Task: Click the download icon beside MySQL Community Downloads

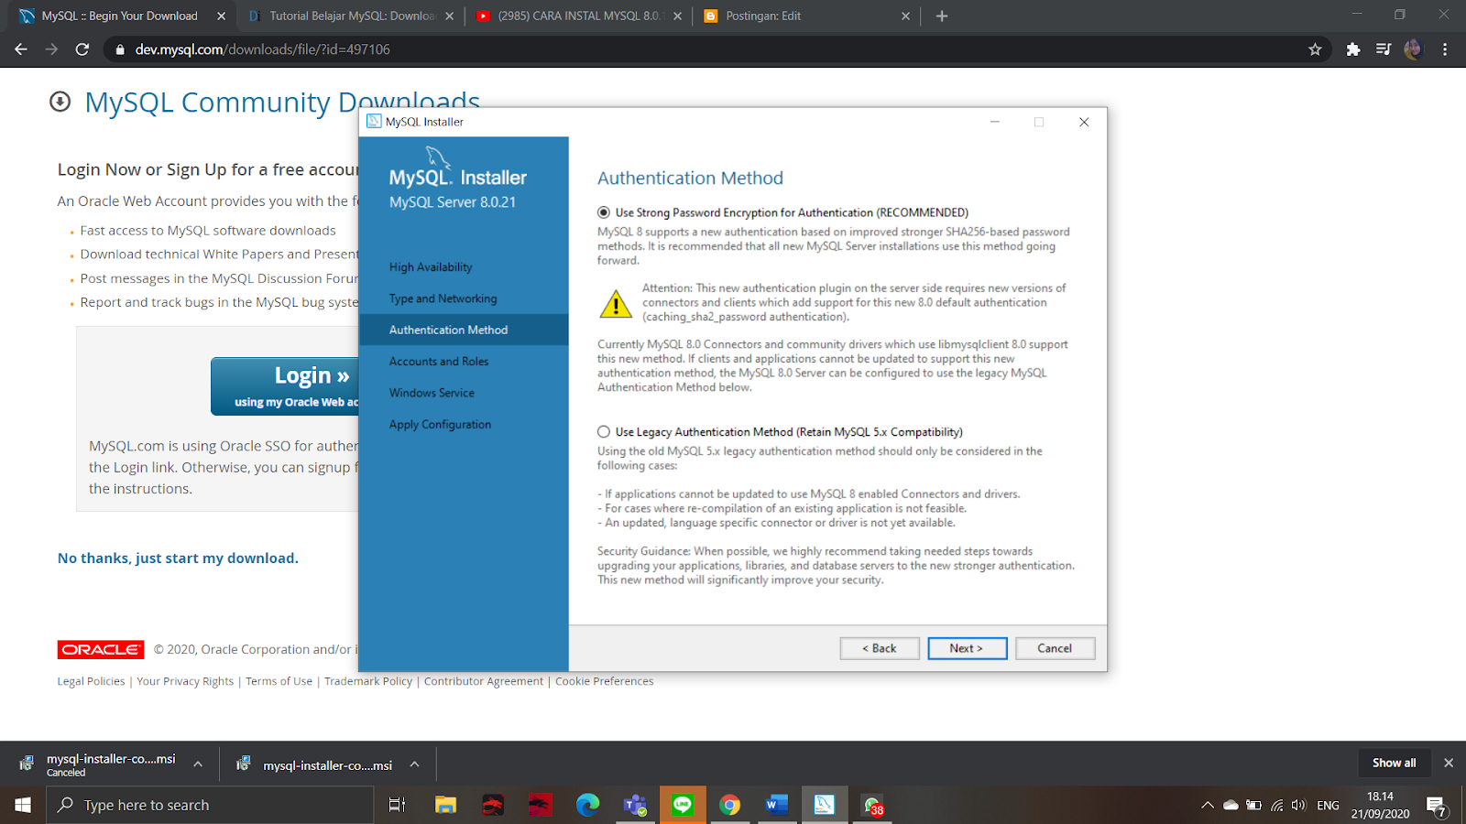Action: pos(60,102)
